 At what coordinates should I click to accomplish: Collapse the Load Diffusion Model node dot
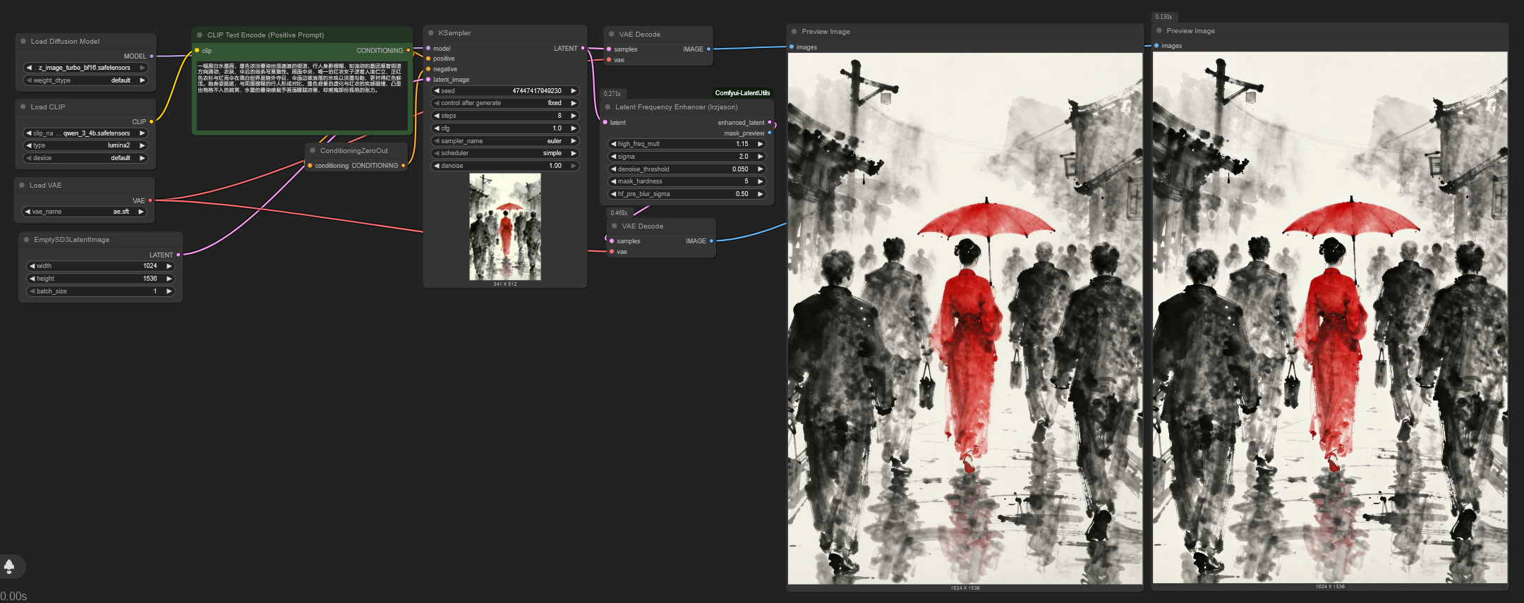[x=23, y=42]
